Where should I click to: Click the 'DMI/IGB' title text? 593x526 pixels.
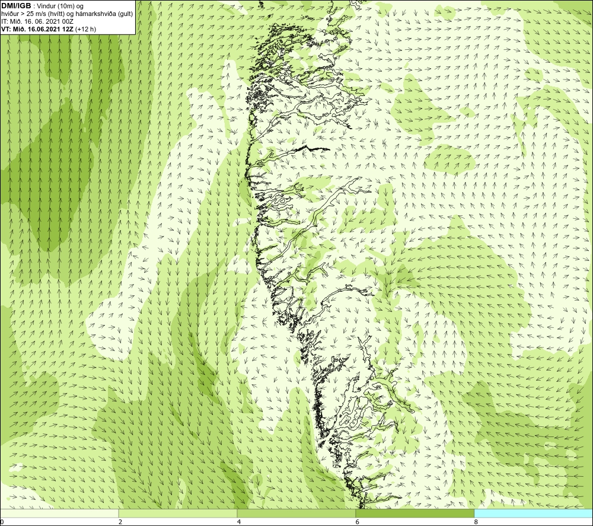coord(16,6)
